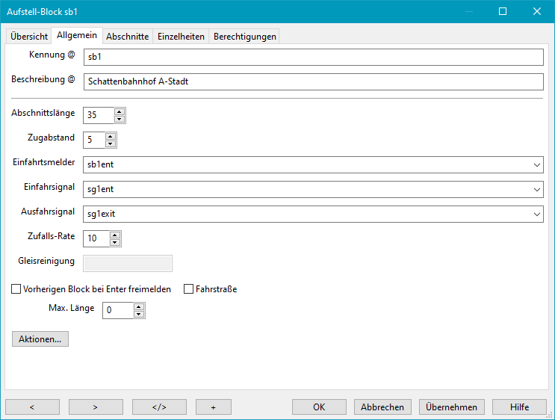This screenshot has width=555, height=420.
Task: Expand the Ausfahrsignal combo box
Action: [x=537, y=214]
